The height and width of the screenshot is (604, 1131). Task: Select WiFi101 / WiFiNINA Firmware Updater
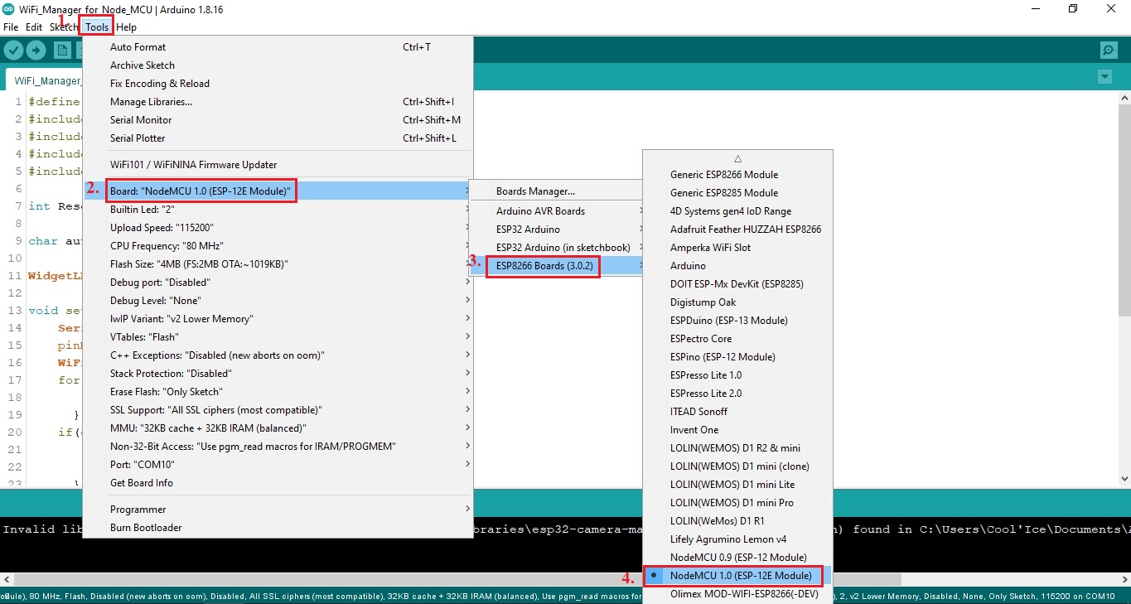click(x=278, y=165)
